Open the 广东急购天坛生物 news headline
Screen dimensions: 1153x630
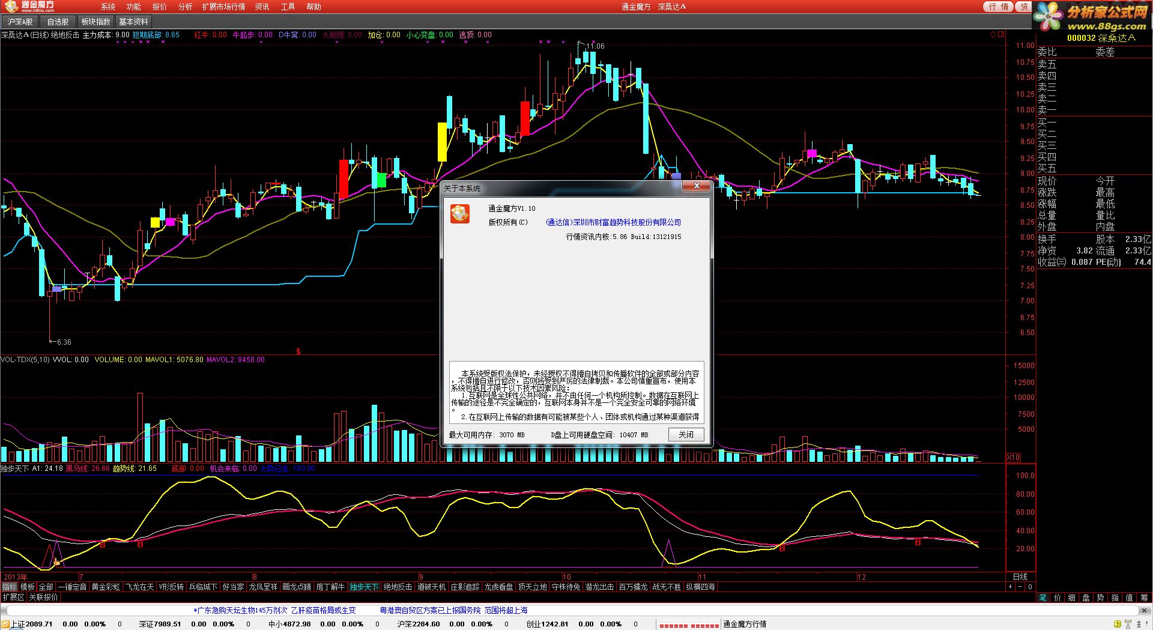coord(274,610)
